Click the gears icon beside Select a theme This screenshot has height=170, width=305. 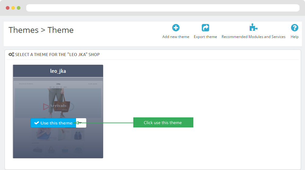click(x=11, y=54)
